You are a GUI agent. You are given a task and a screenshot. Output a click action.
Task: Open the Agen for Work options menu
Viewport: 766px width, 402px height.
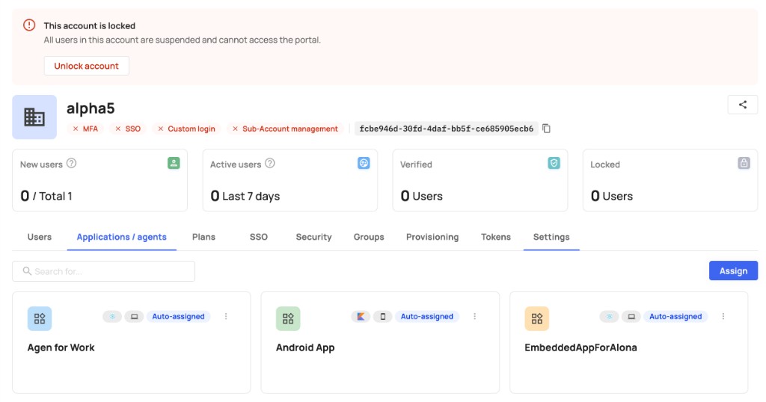pos(226,317)
